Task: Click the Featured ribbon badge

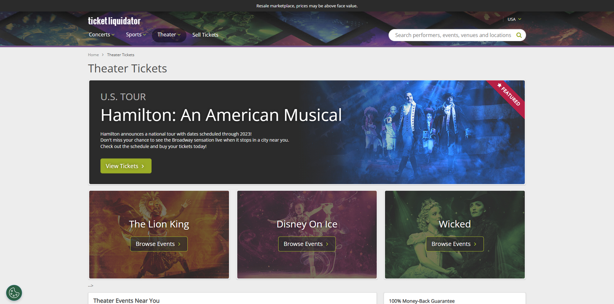Action: point(510,95)
